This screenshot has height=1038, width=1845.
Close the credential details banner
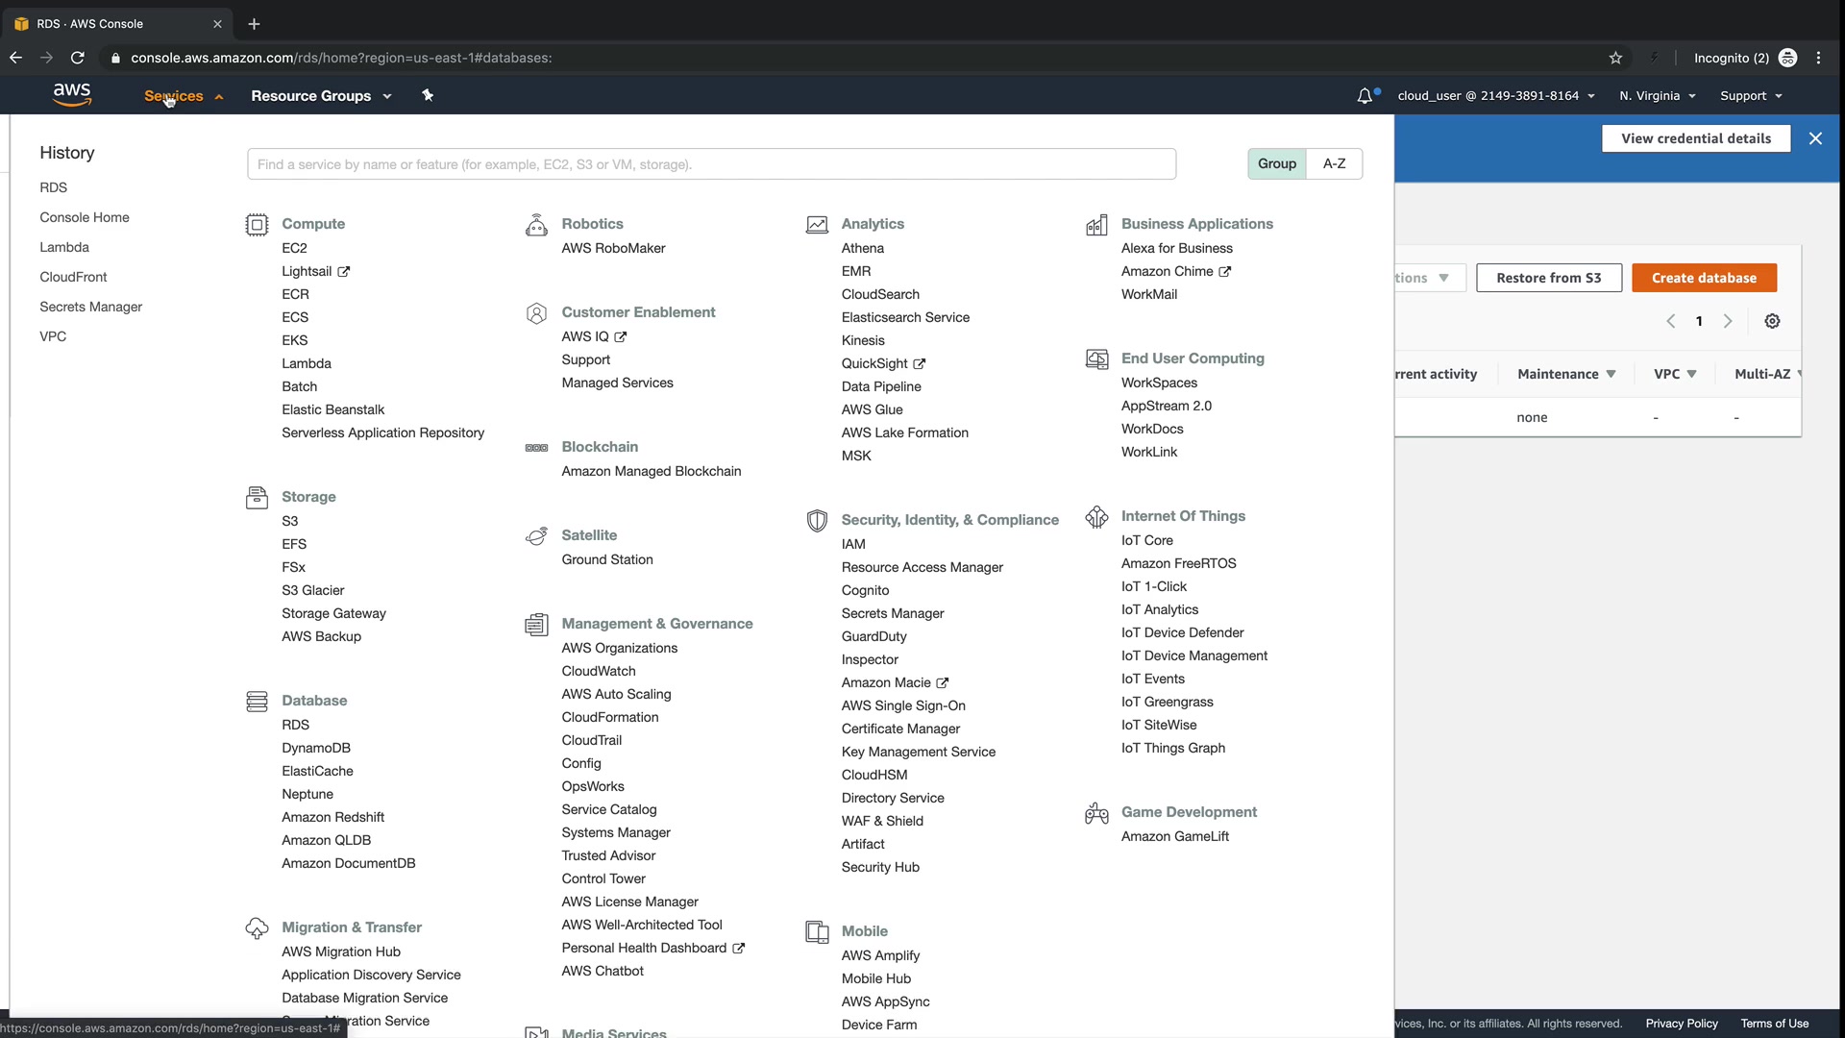pyautogui.click(x=1815, y=138)
